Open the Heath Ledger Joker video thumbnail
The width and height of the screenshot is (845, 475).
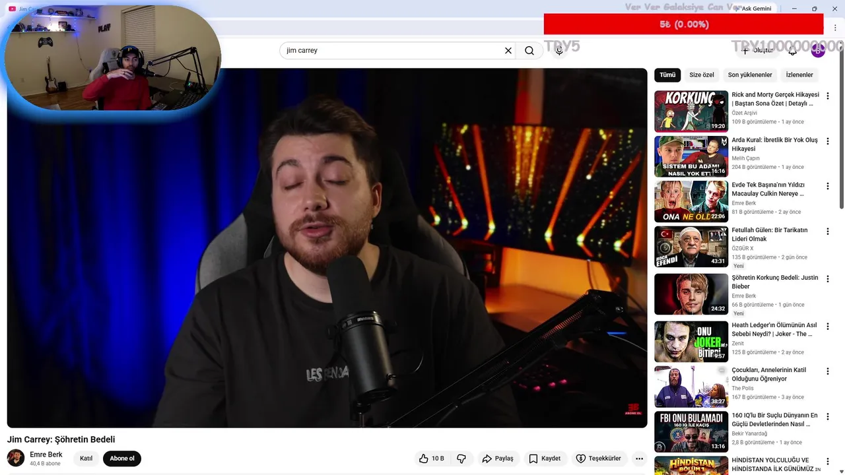(691, 342)
